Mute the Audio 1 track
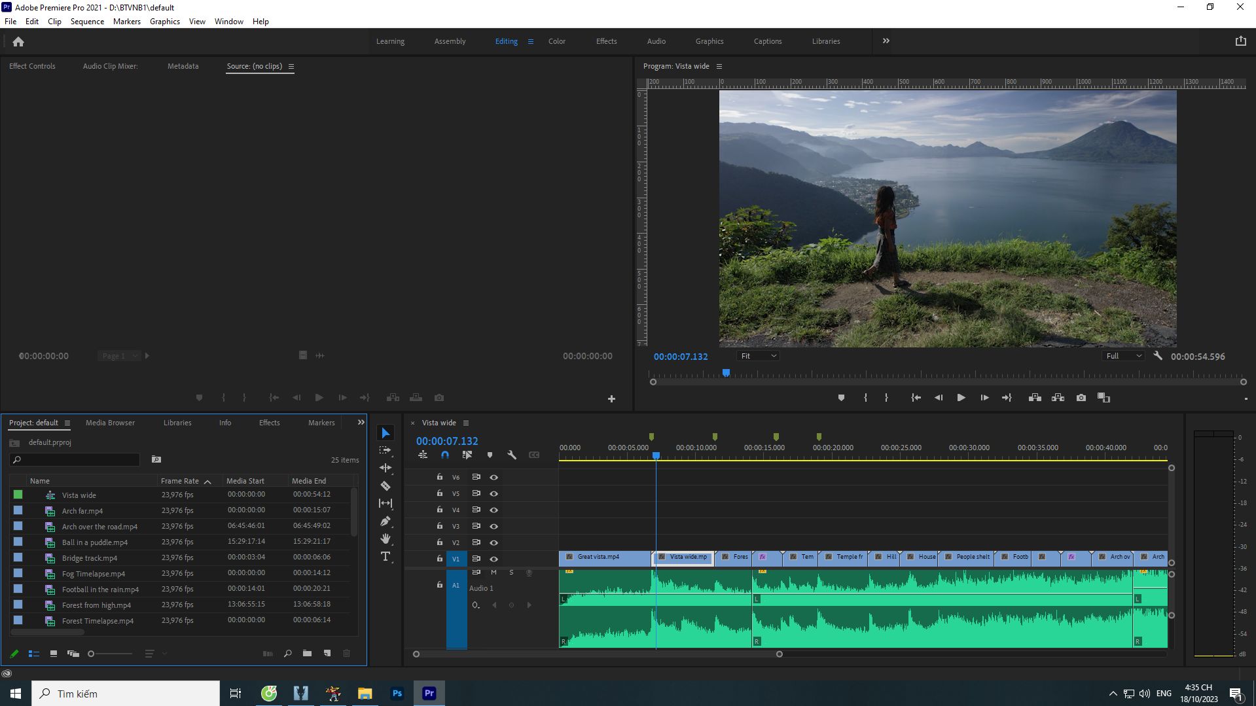 [493, 573]
